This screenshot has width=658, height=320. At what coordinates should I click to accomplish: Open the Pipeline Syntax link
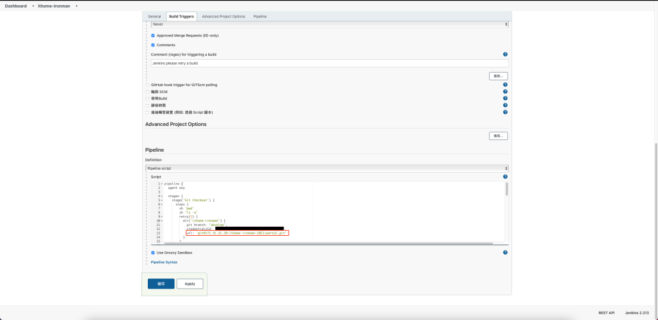pyautogui.click(x=164, y=262)
